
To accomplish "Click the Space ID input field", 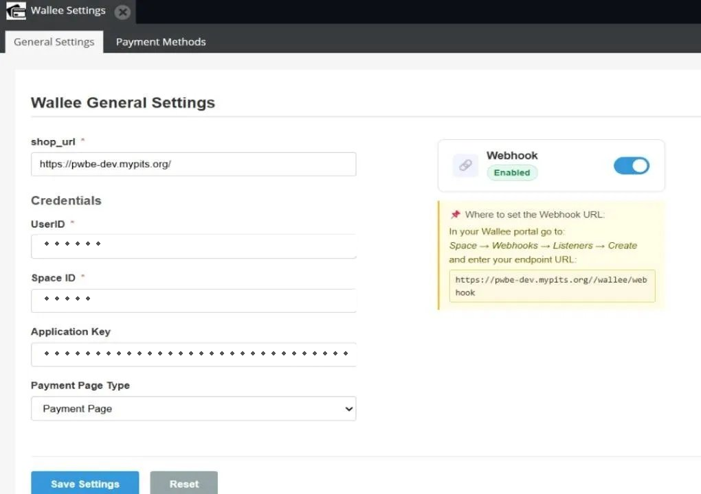I will [194, 301].
